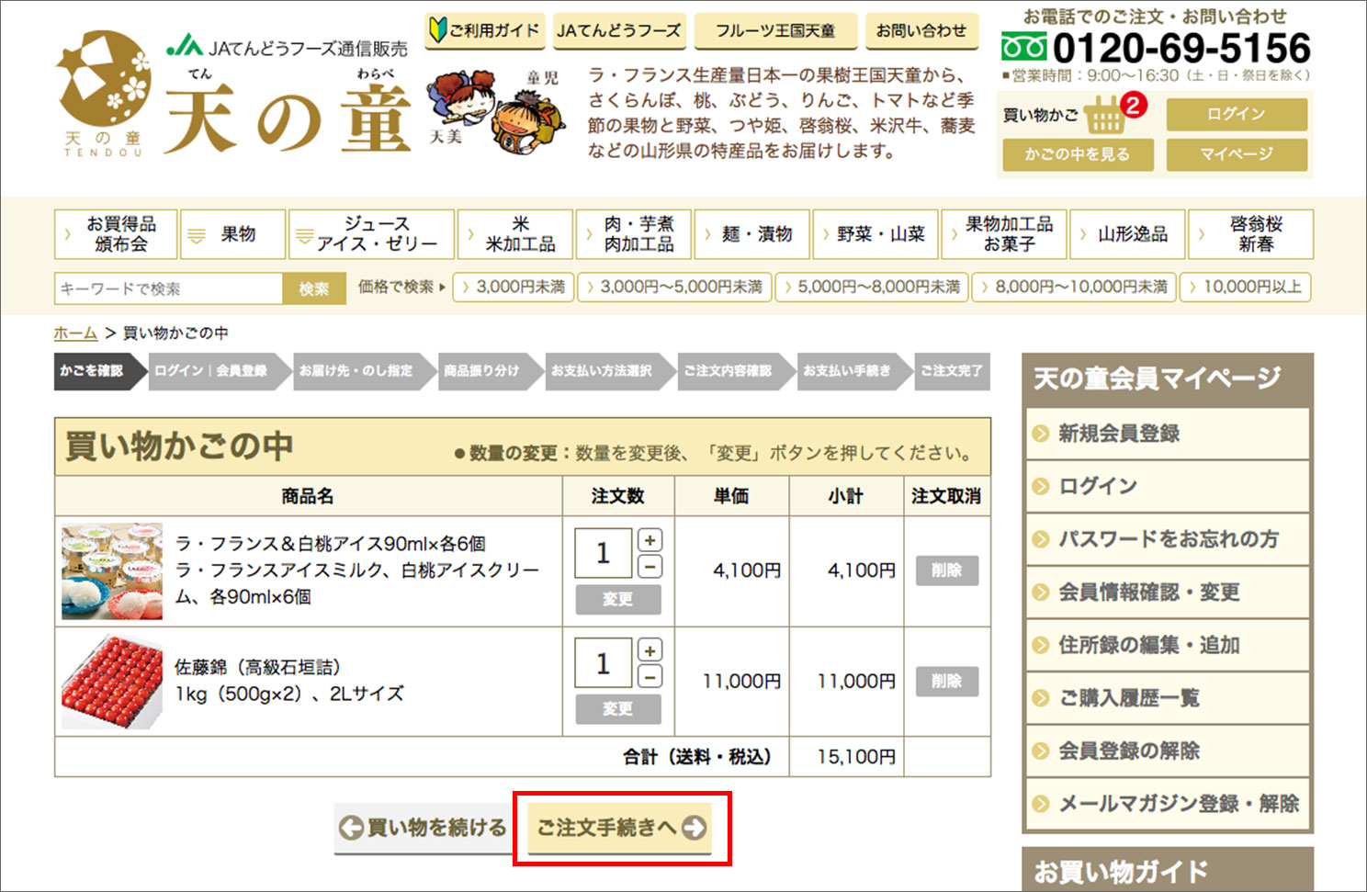Click the ご利用ガイド beginner guide button

[485, 30]
